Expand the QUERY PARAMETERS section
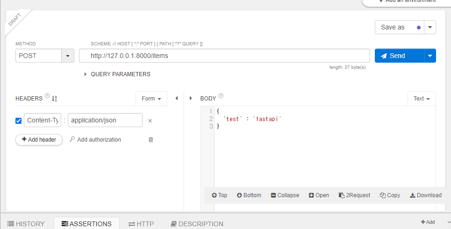The width and height of the screenshot is (451, 229). [x=117, y=74]
